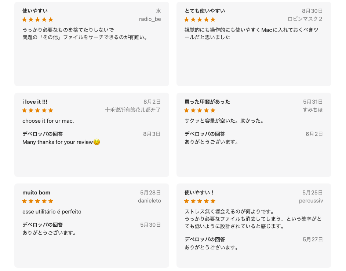Image resolution: width=346 pixels, height=271 pixels.
Task: Open reviewer ロビンマスク２ name
Action: click(x=305, y=19)
